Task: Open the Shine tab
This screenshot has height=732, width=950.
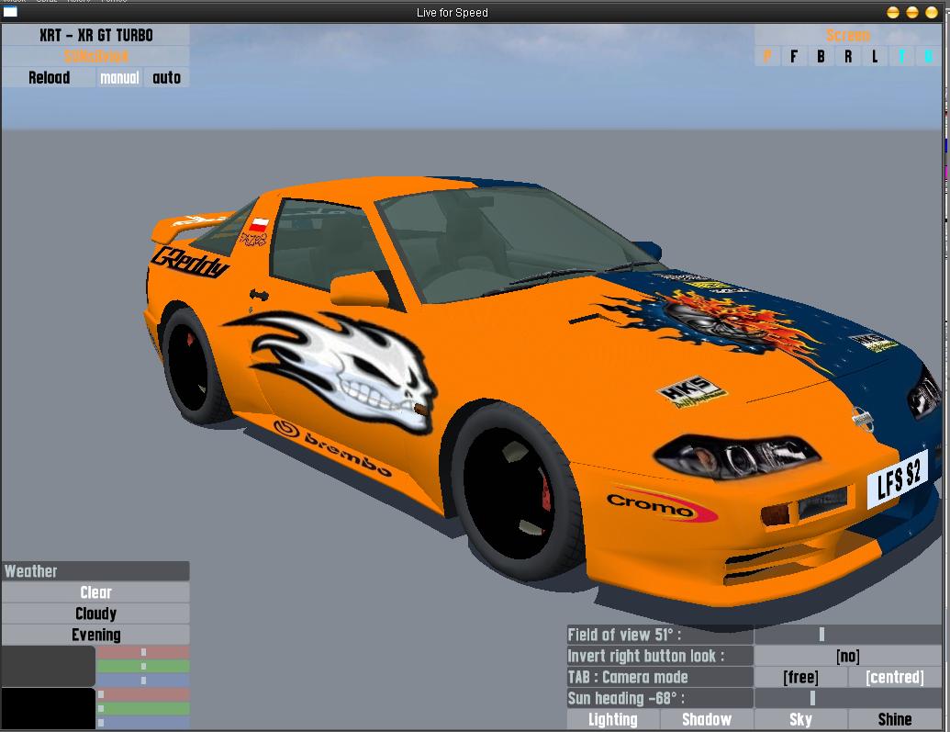Action: [895, 719]
